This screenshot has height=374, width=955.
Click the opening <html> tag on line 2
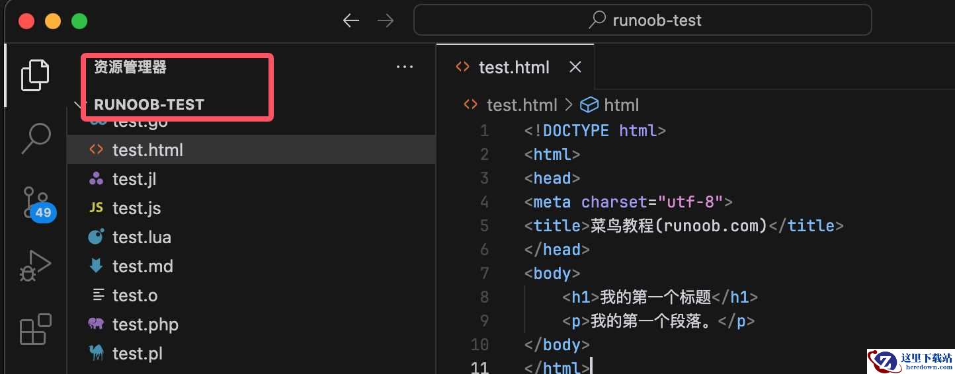tap(552, 155)
